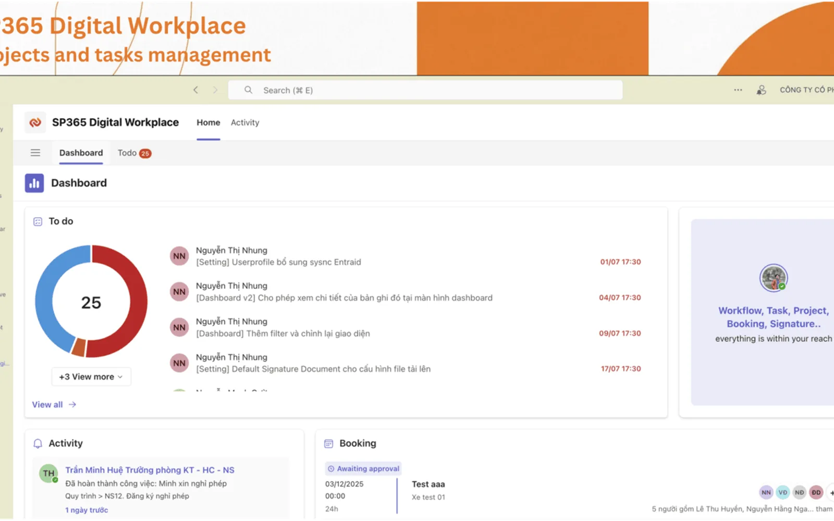834x521 pixels.
Task: Click NN avatar beside Userprofile task
Action: point(179,256)
